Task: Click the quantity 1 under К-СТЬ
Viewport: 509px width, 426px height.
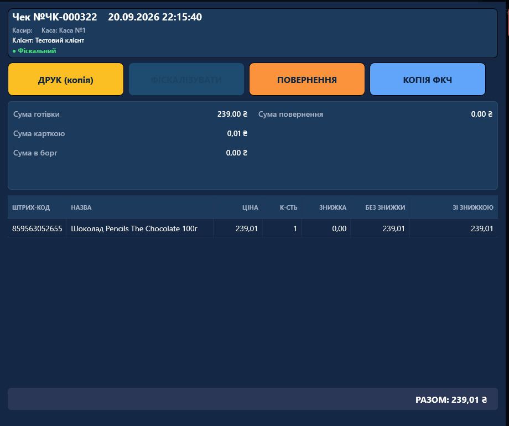Action: click(x=295, y=228)
